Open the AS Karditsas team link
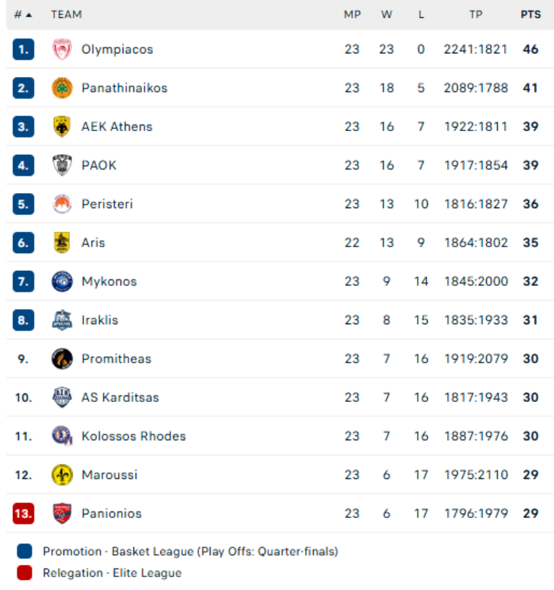Viewport: 554px width, 590px height. pyautogui.click(x=120, y=398)
